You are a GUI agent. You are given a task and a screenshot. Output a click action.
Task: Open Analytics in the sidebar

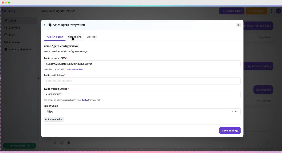[20, 28]
